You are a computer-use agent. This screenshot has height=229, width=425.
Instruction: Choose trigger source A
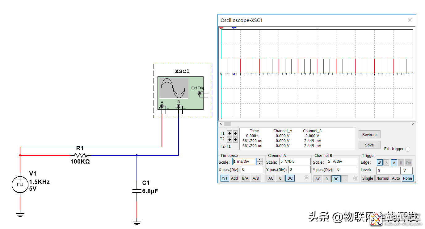tap(394, 163)
